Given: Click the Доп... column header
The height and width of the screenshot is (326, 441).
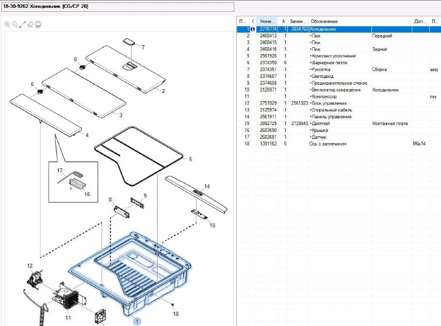Looking at the screenshot, I should pos(419,21).
